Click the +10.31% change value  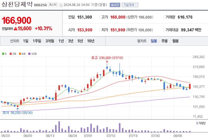click(43, 28)
